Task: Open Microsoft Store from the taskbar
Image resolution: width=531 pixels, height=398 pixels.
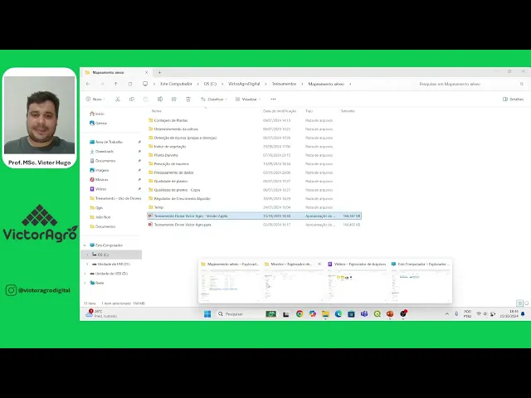Action: point(351,314)
